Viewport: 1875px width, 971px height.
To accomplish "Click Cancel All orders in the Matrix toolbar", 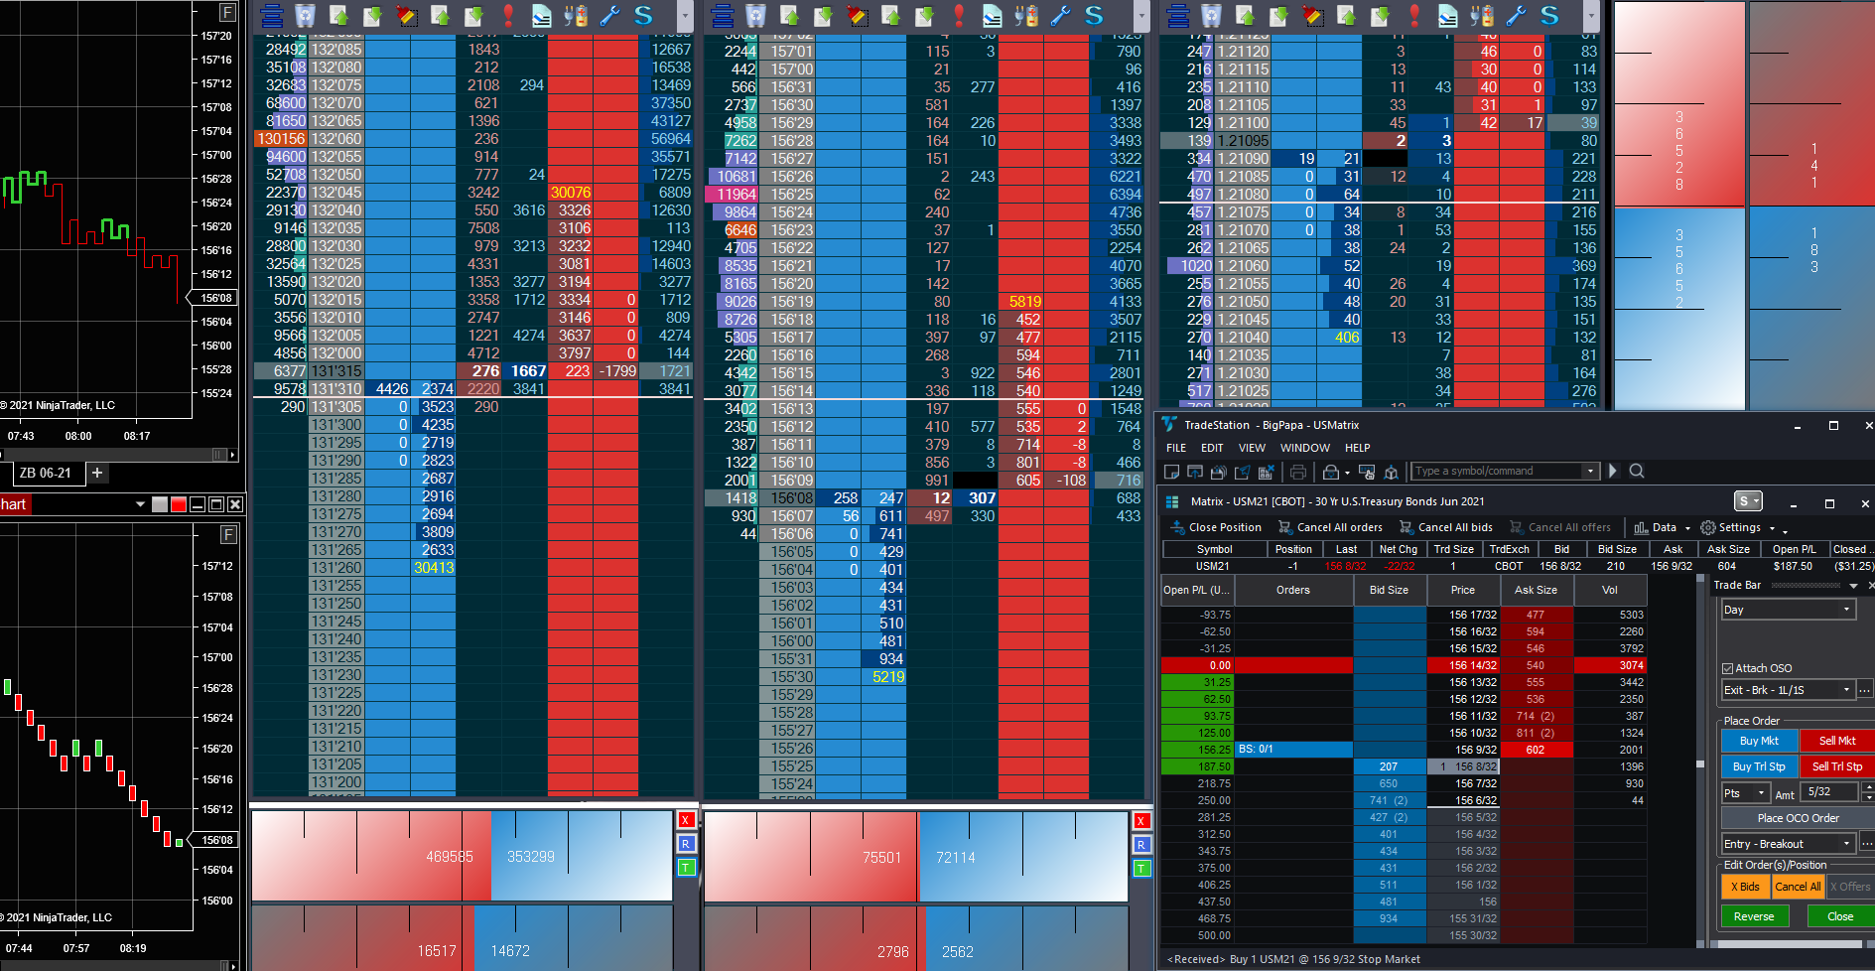I will (x=1330, y=528).
